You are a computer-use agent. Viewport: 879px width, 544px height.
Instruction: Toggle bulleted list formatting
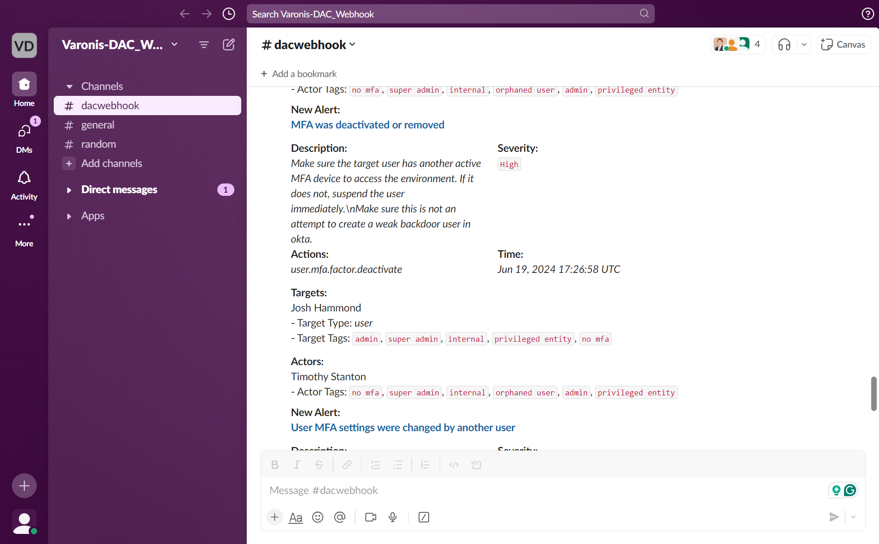tap(397, 464)
